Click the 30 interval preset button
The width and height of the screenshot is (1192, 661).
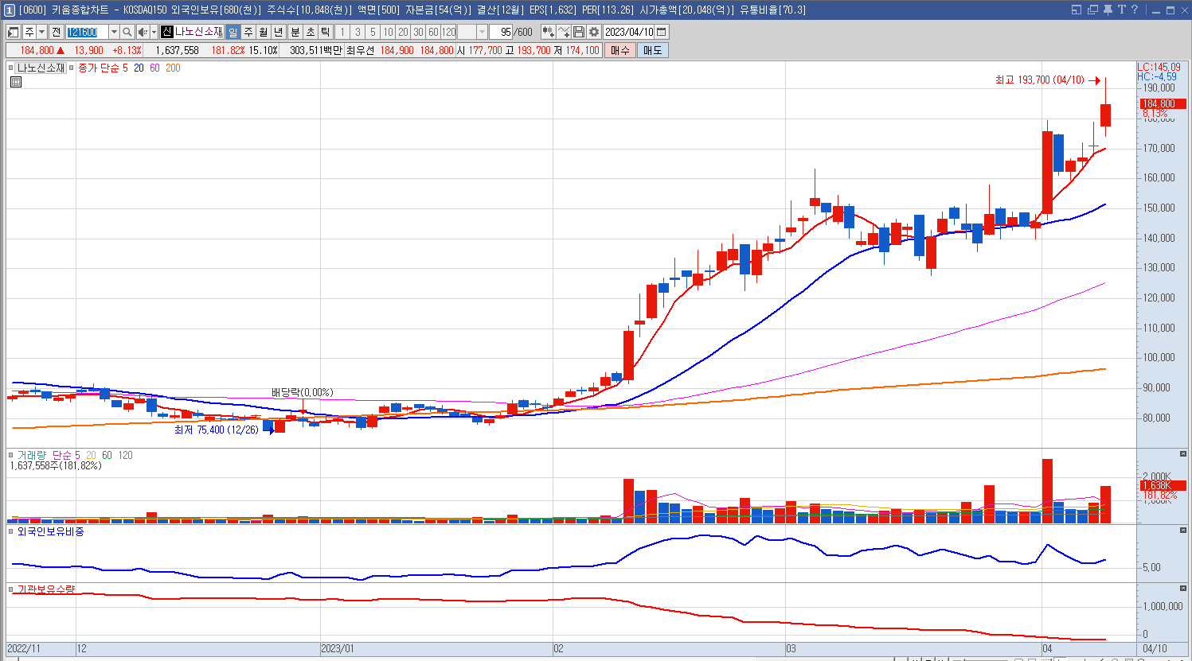(418, 32)
